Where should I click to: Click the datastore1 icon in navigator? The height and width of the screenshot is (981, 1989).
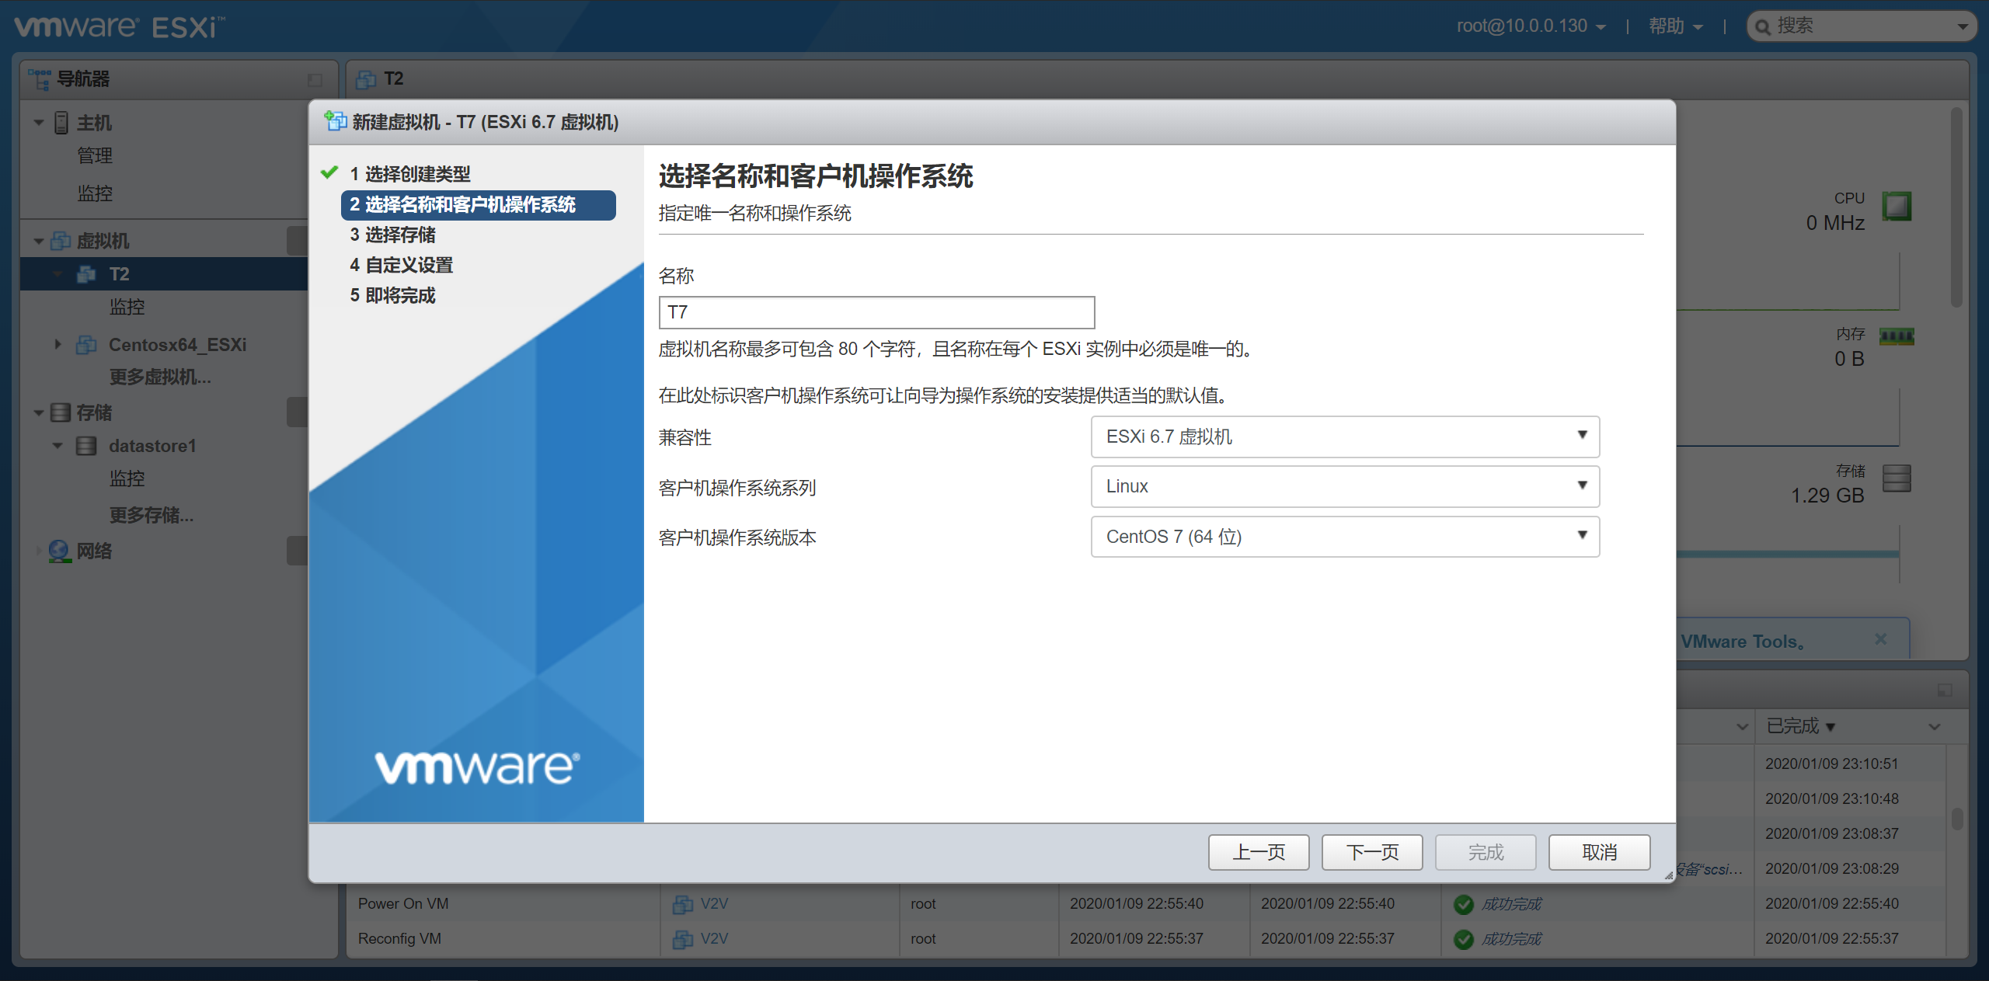pyautogui.click(x=86, y=446)
